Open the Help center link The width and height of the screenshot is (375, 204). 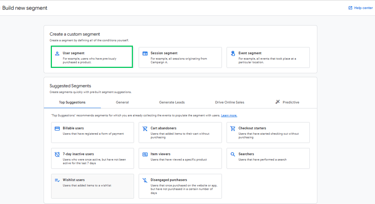click(x=361, y=8)
